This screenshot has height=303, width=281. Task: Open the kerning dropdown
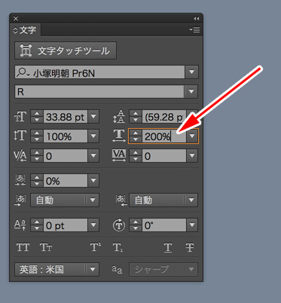pos(93,155)
